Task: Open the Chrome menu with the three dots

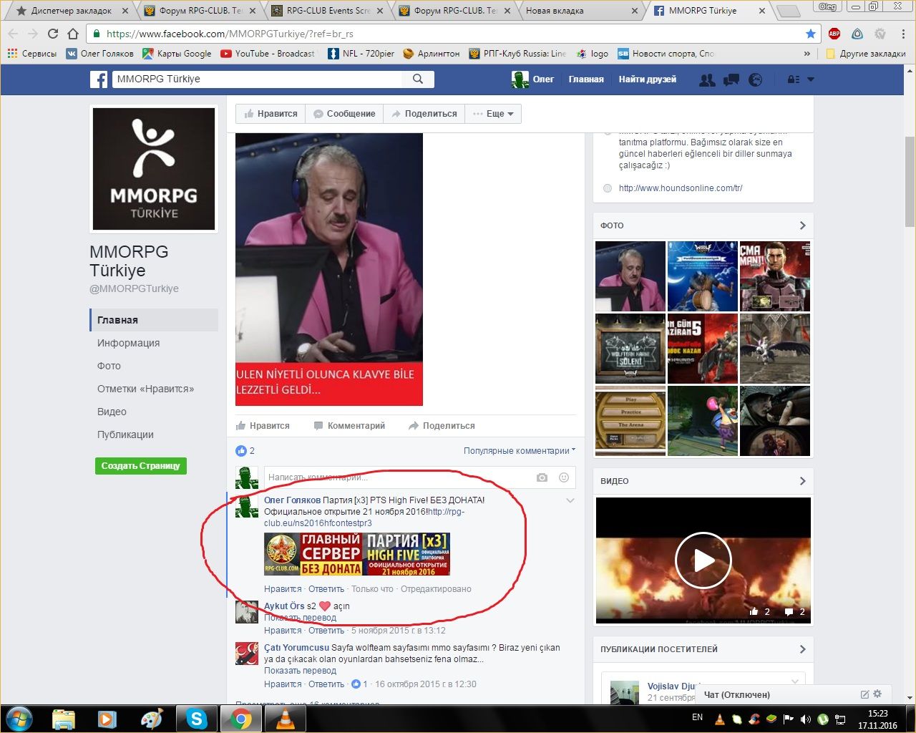Action: [x=904, y=34]
